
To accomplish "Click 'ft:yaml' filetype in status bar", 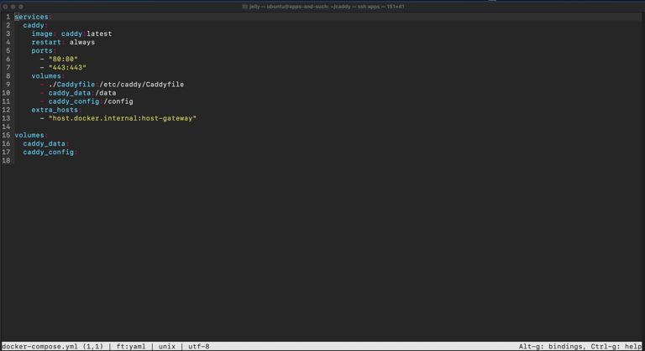I will [x=131, y=347].
